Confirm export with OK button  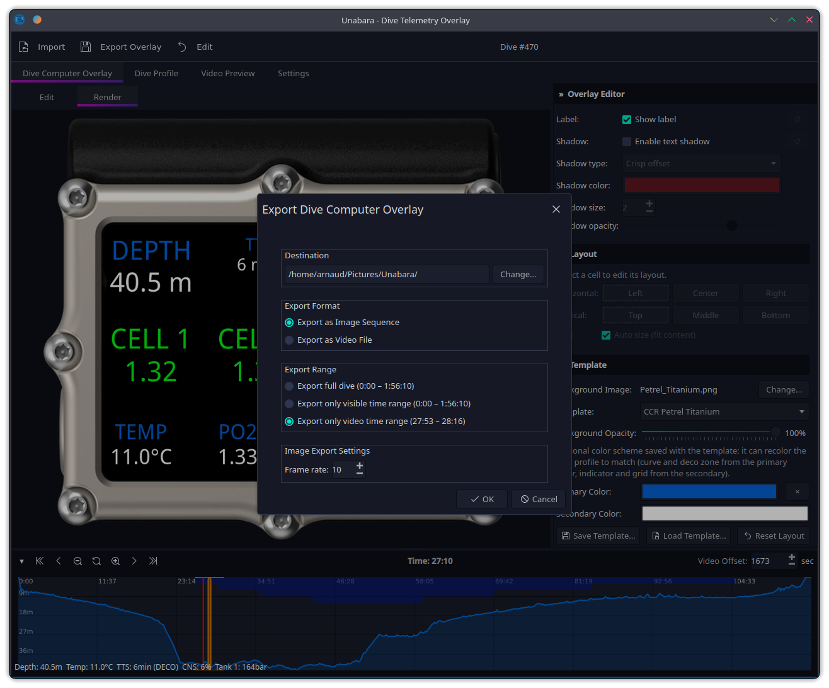pyautogui.click(x=482, y=499)
